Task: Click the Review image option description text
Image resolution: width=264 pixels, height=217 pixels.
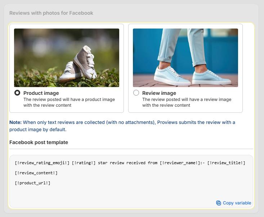Action: (x=187, y=102)
